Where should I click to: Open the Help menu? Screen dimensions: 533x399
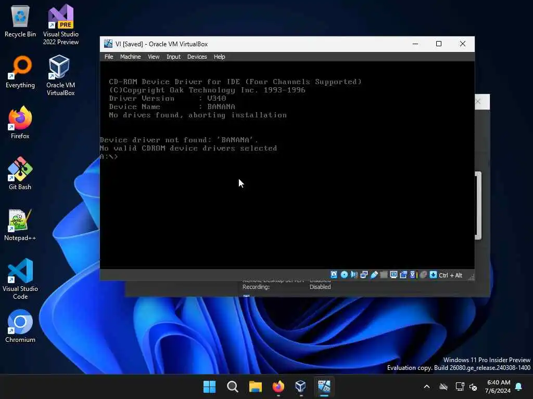[219, 57]
